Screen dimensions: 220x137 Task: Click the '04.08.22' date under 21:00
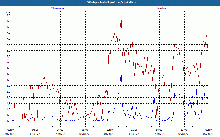183,134
